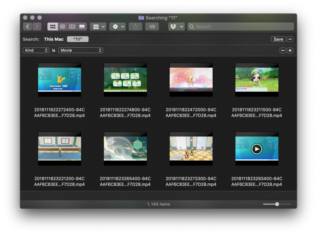Select the Pikachu Catch Combo 107 thumbnail

[60, 80]
